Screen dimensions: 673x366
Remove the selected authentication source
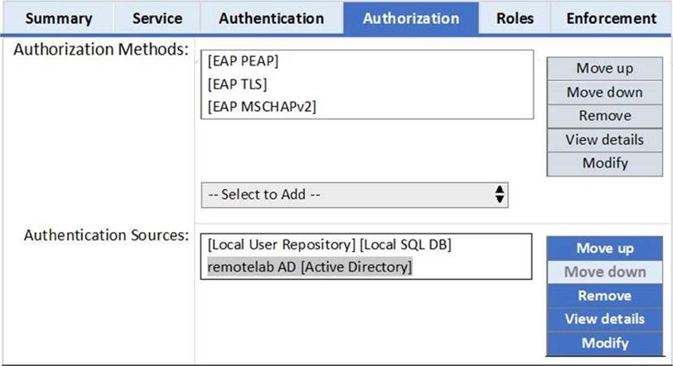(x=604, y=296)
